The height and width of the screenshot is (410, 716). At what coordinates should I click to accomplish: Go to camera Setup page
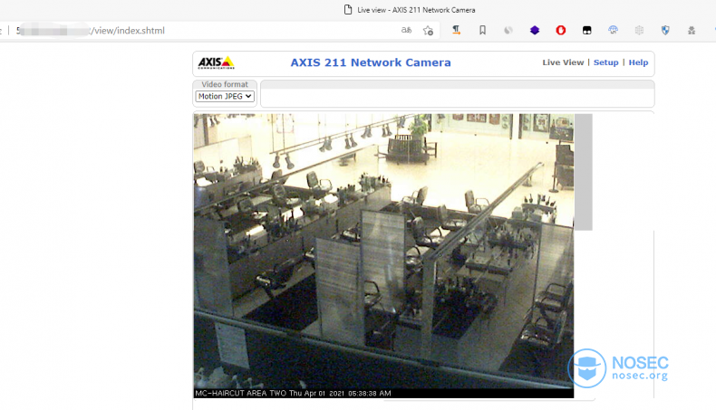(605, 62)
